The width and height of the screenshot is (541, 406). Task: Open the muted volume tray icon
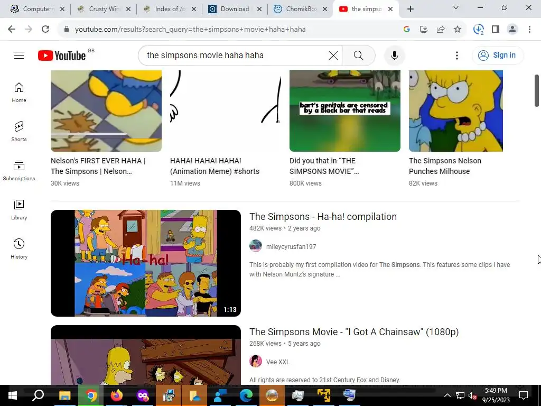click(x=472, y=395)
